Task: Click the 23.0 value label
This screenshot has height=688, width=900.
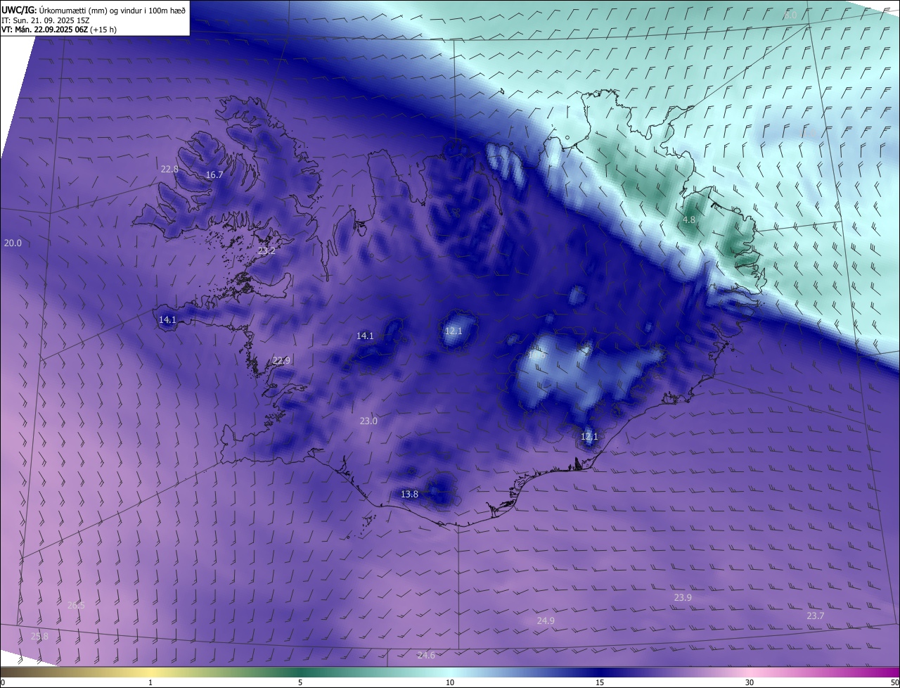Action: [x=368, y=421]
